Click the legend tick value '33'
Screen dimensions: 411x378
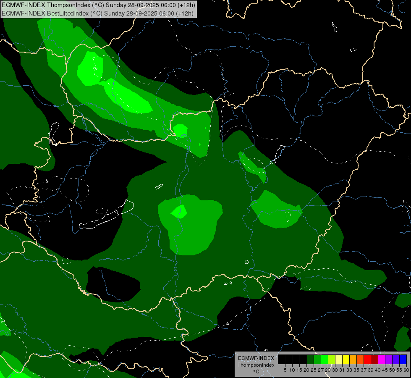coord(349,370)
